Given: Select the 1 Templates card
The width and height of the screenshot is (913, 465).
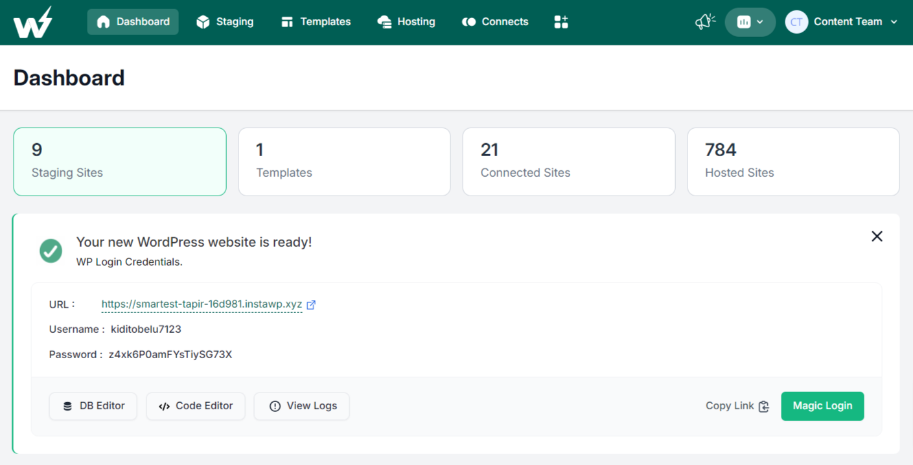Looking at the screenshot, I should 344,162.
